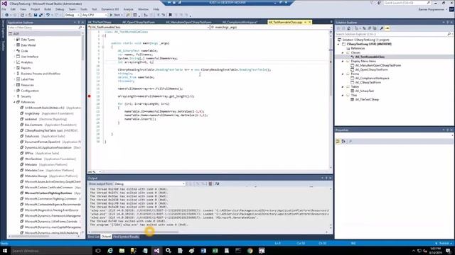Select AK_TileTestCSharp tile item
The height and width of the screenshot is (255, 455).
click(367, 99)
